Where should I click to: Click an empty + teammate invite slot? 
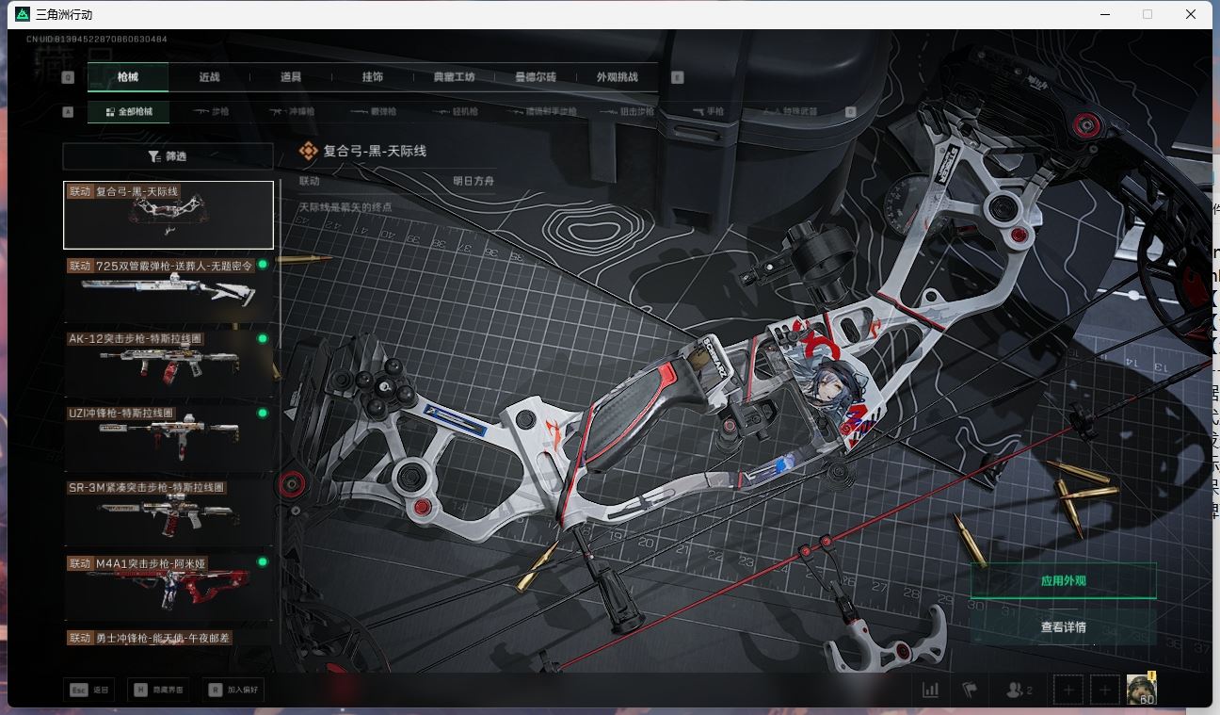point(1068,689)
